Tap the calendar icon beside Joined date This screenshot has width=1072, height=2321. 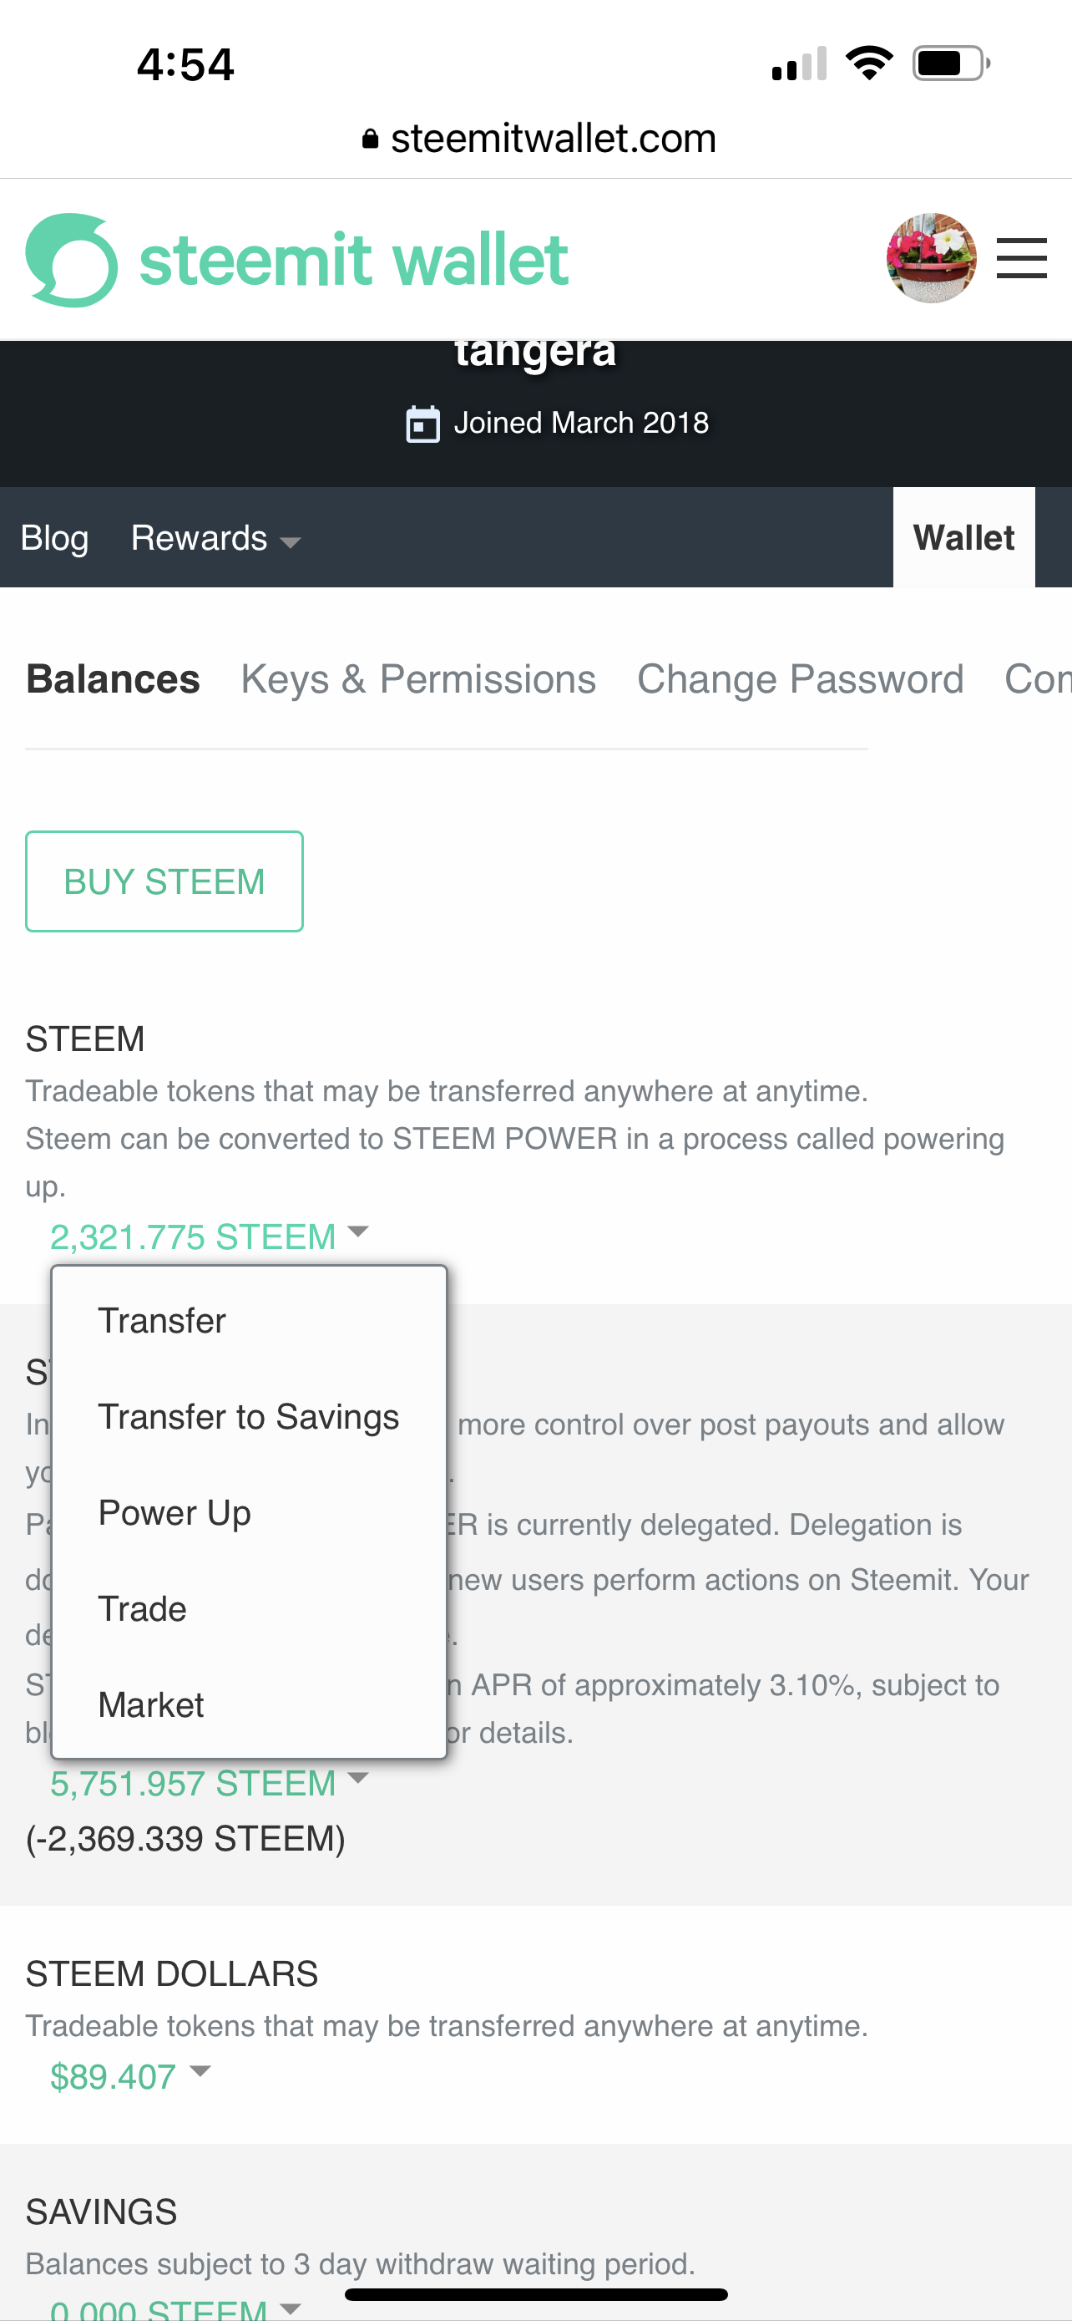(422, 424)
